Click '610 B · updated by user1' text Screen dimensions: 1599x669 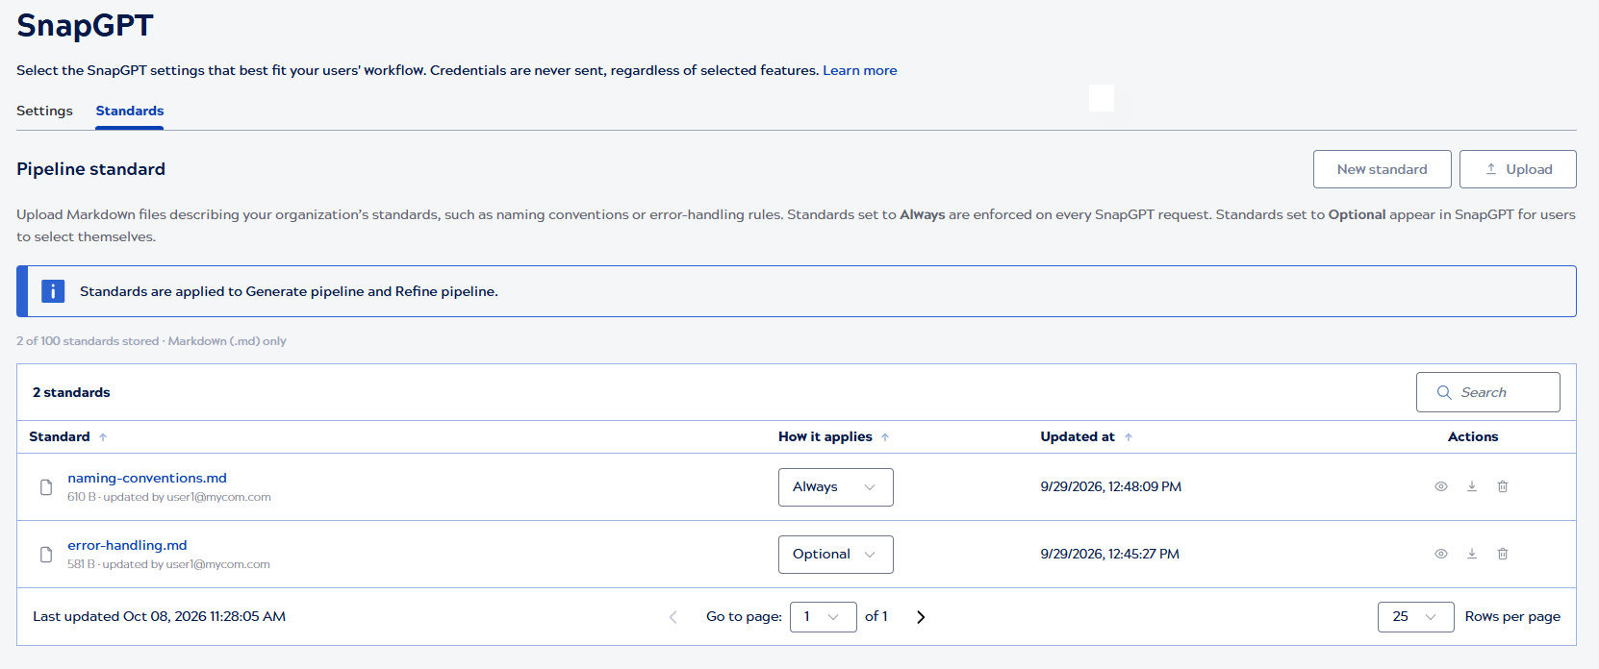point(169,497)
